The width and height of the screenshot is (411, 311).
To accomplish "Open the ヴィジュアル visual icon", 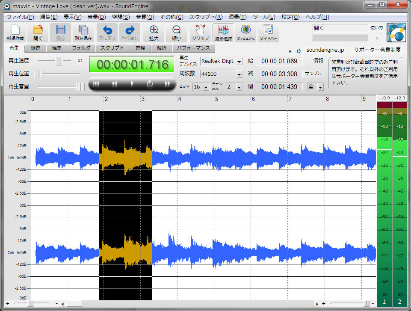I will (245, 33).
